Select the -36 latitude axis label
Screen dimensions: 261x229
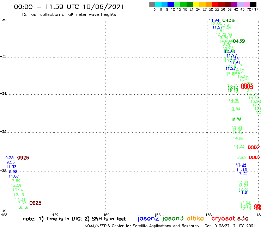click(3, 132)
